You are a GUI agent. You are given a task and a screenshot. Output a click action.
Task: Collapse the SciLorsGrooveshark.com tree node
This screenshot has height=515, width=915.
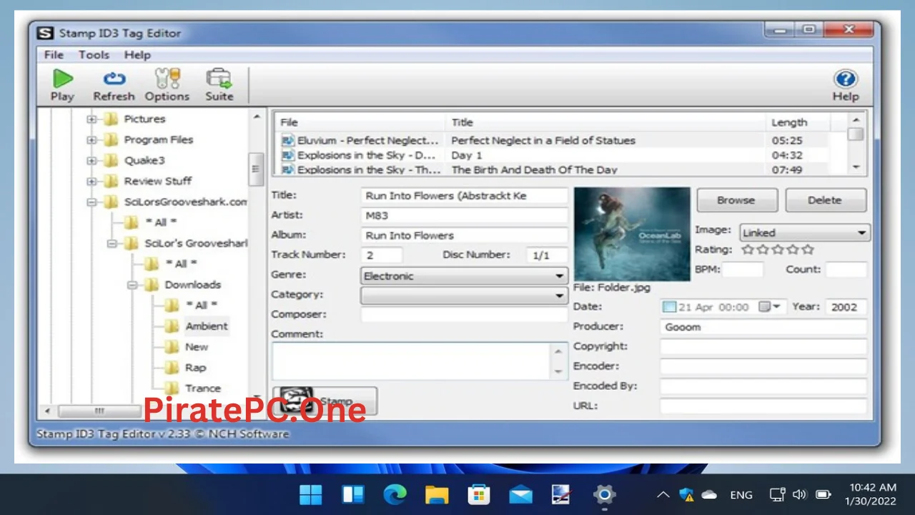point(91,202)
